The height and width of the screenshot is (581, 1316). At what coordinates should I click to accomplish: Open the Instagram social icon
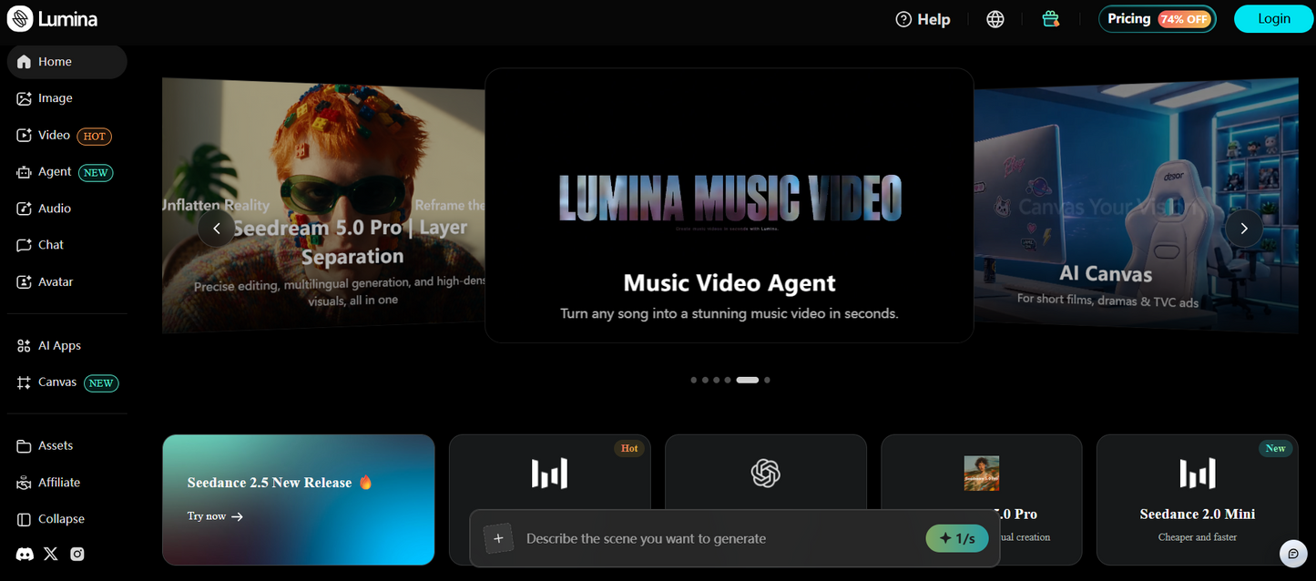coord(77,554)
